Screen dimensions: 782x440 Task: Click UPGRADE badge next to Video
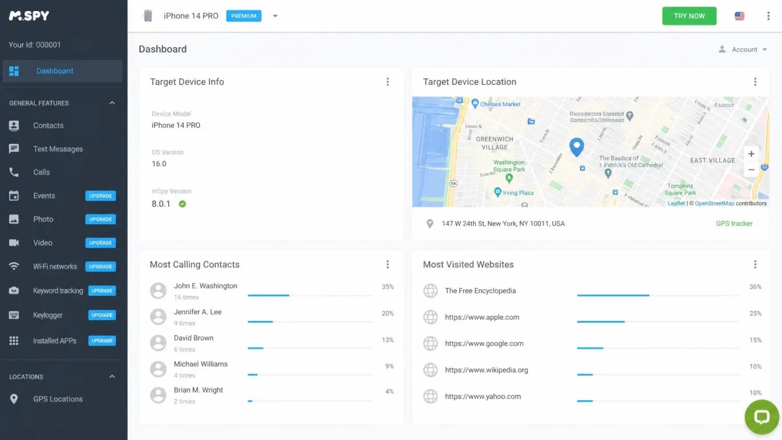100,242
